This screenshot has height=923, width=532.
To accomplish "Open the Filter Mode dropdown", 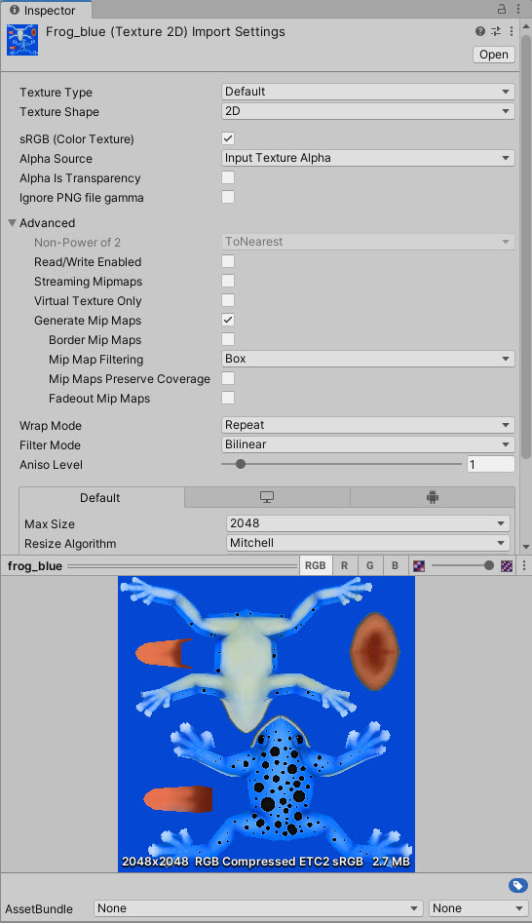I will [x=367, y=444].
